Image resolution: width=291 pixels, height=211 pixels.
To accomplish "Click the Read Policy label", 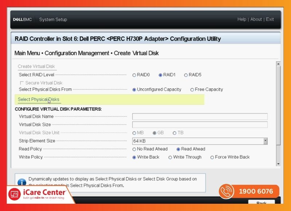I will click(30, 149).
